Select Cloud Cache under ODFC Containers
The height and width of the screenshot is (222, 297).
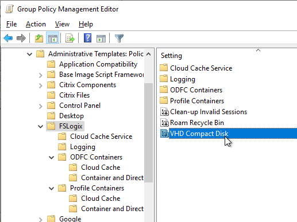coord(101,168)
